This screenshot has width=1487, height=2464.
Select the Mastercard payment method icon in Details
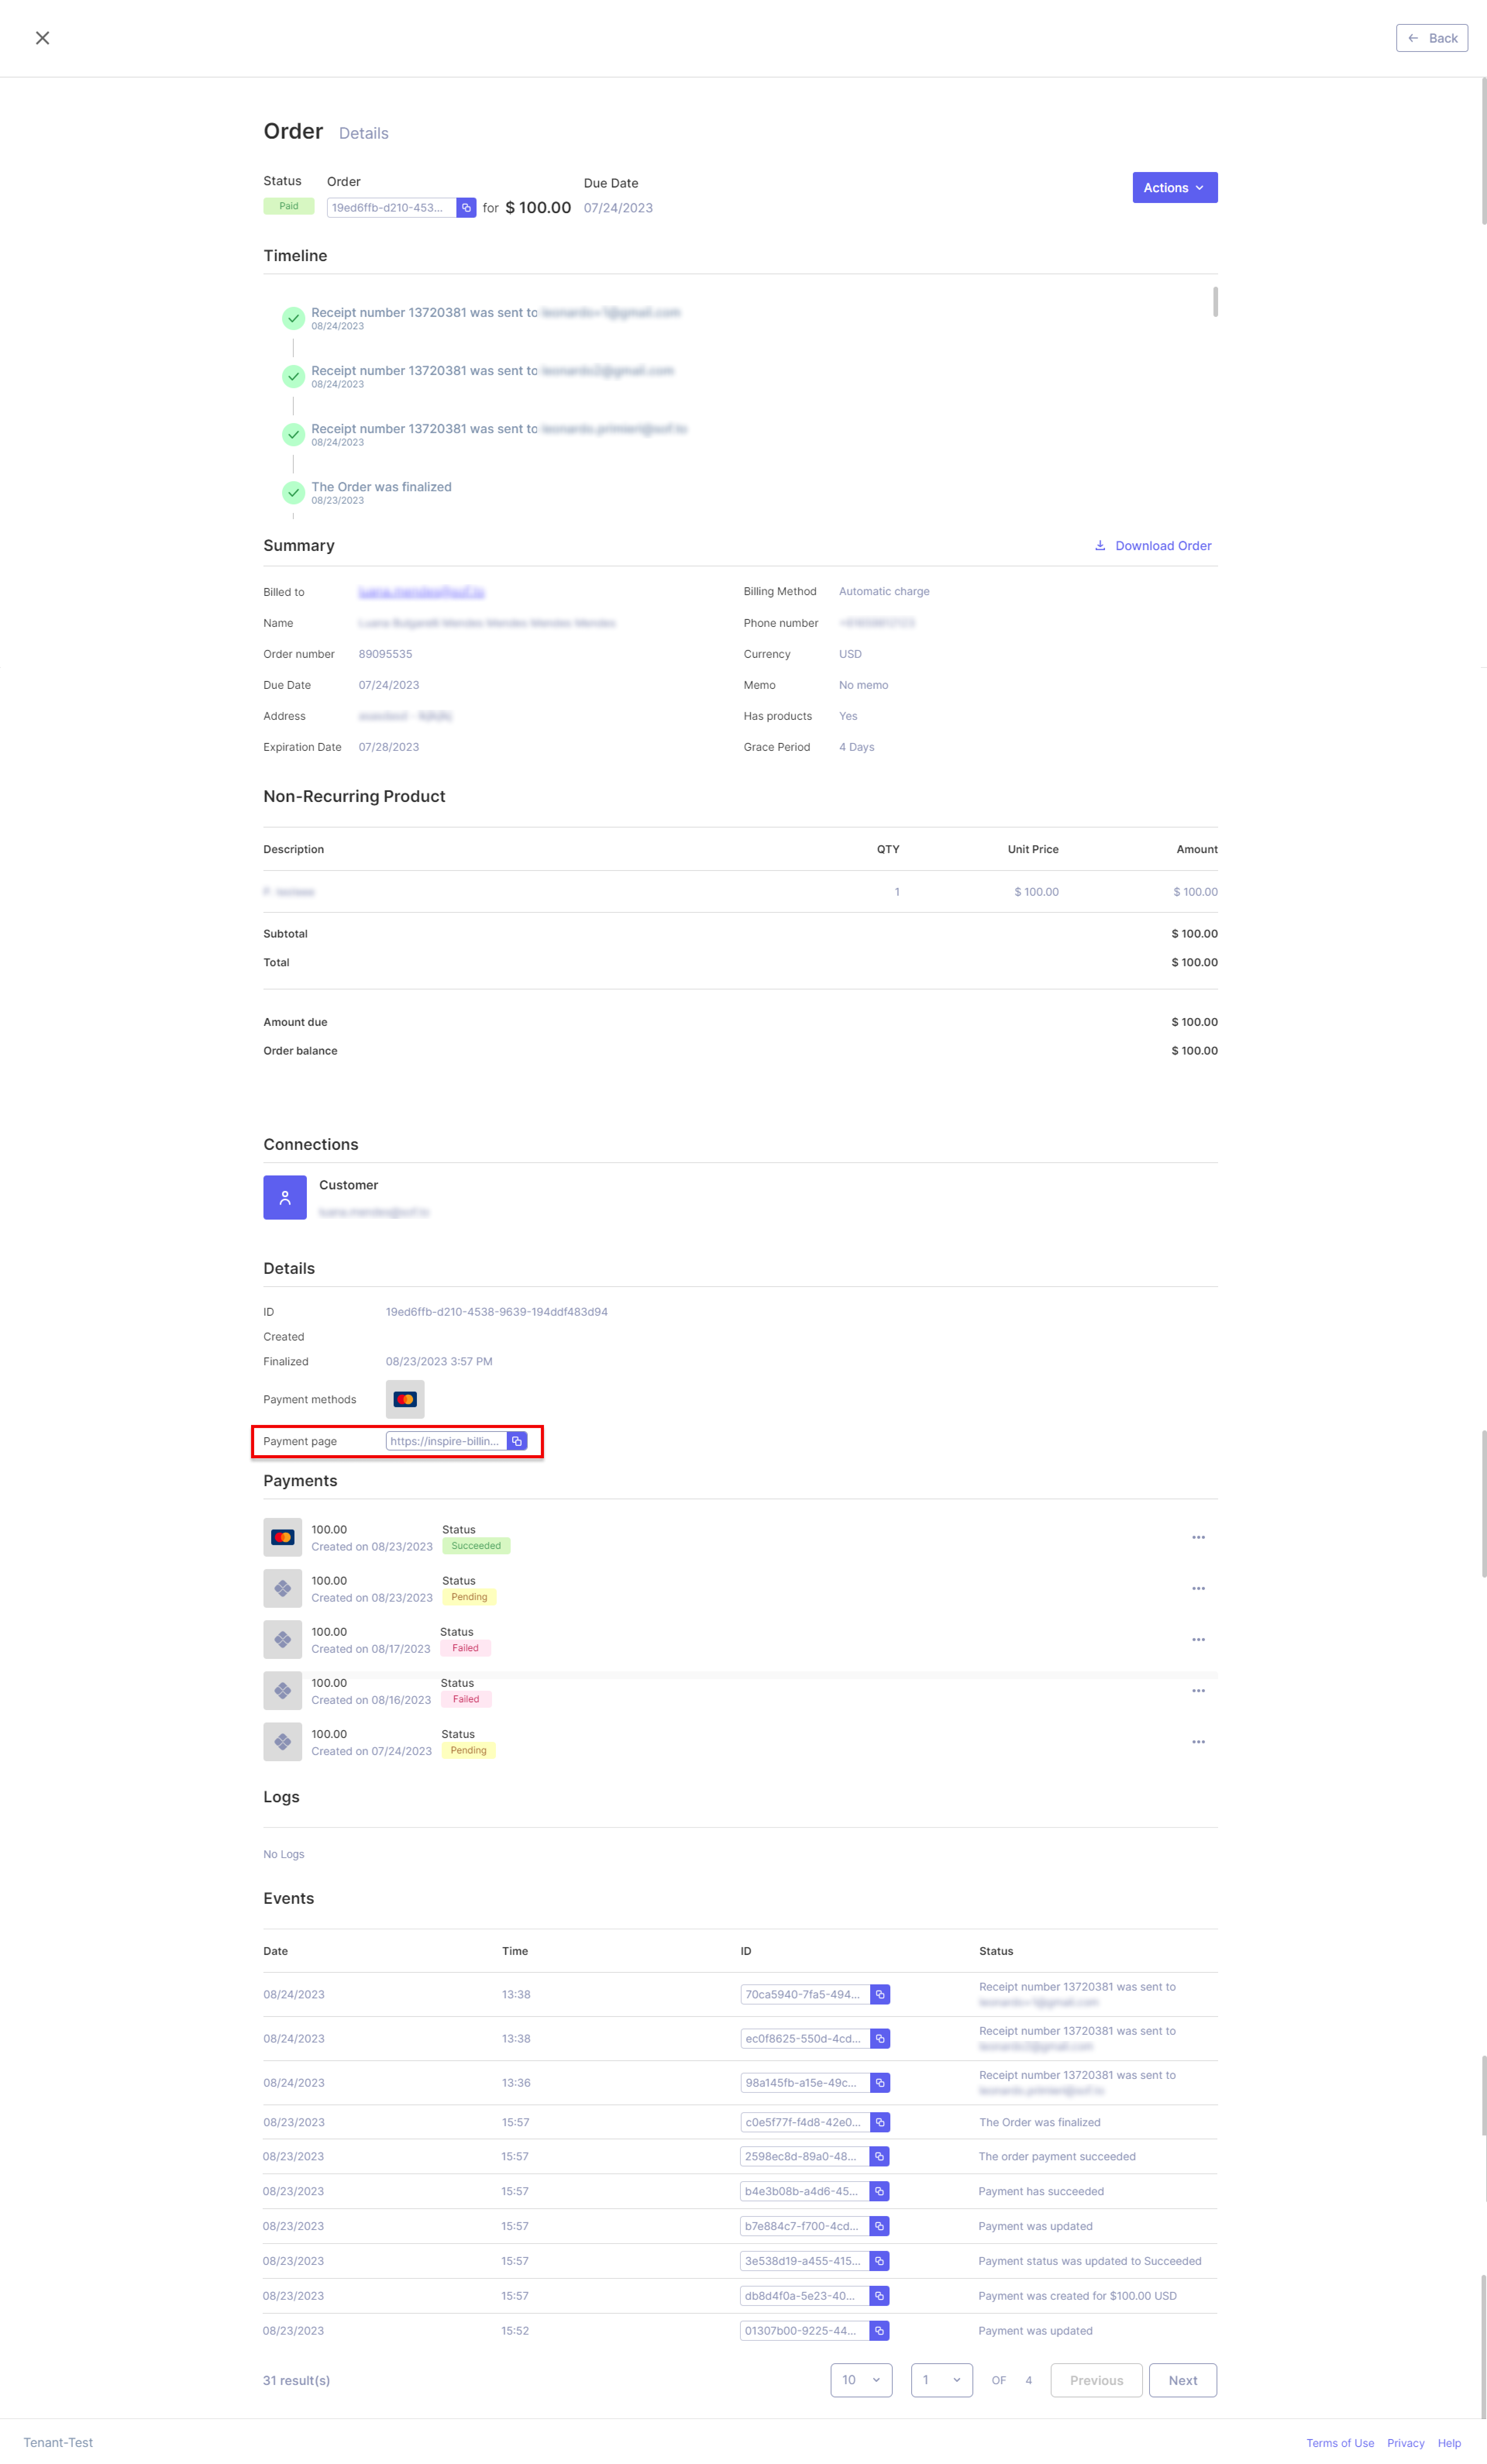click(x=405, y=1399)
